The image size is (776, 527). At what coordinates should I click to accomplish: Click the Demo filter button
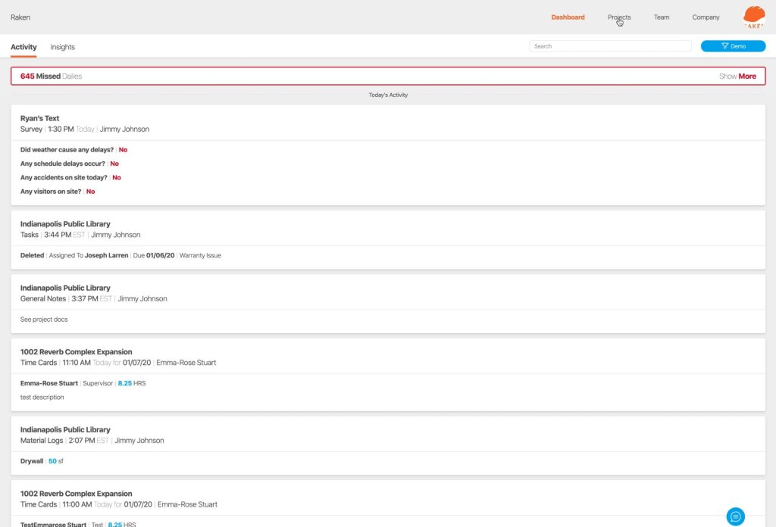click(x=733, y=46)
